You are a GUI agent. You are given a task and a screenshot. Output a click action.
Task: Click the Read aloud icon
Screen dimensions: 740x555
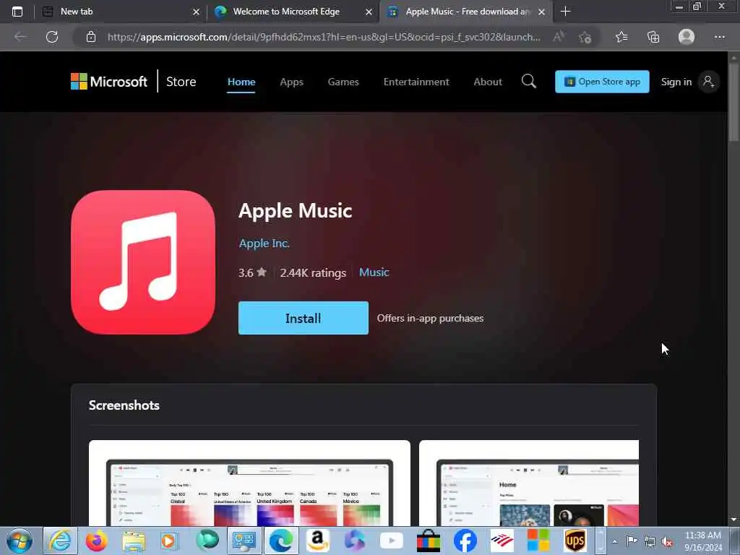coord(559,37)
